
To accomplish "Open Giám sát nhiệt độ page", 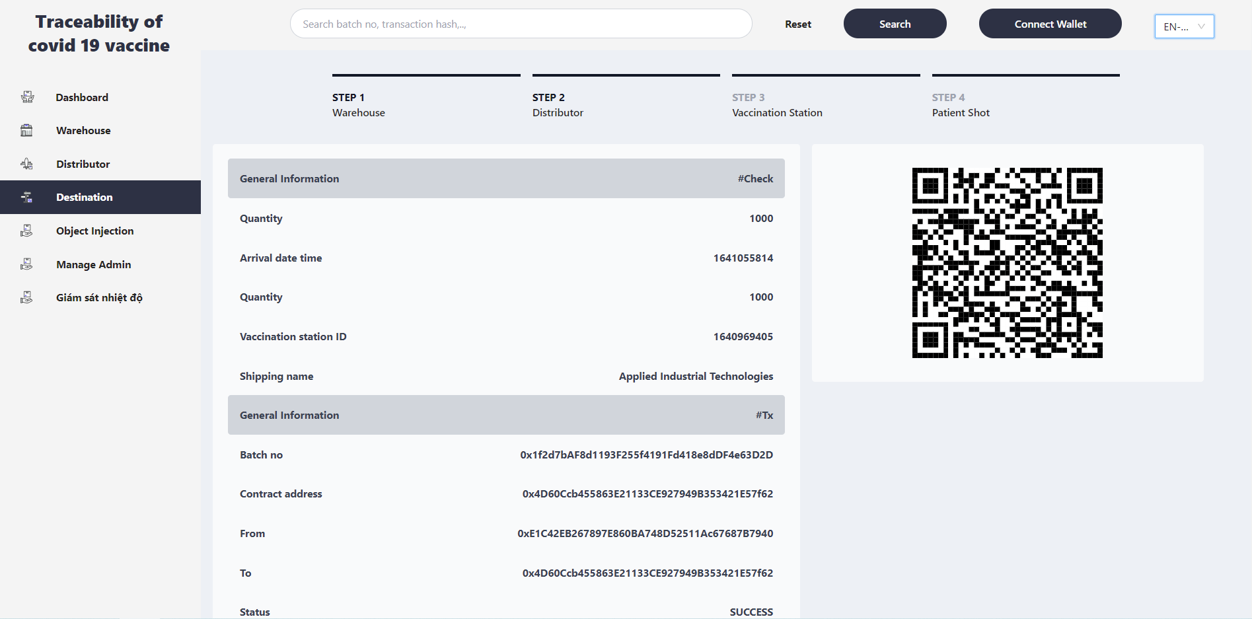I will point(100,297).
